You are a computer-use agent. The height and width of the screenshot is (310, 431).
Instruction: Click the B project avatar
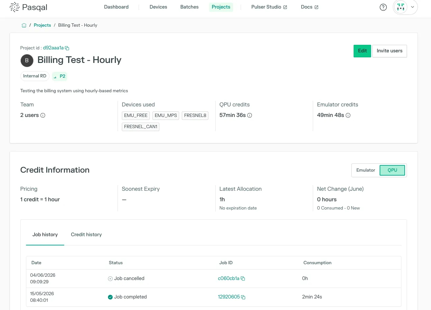pos(27,61)
